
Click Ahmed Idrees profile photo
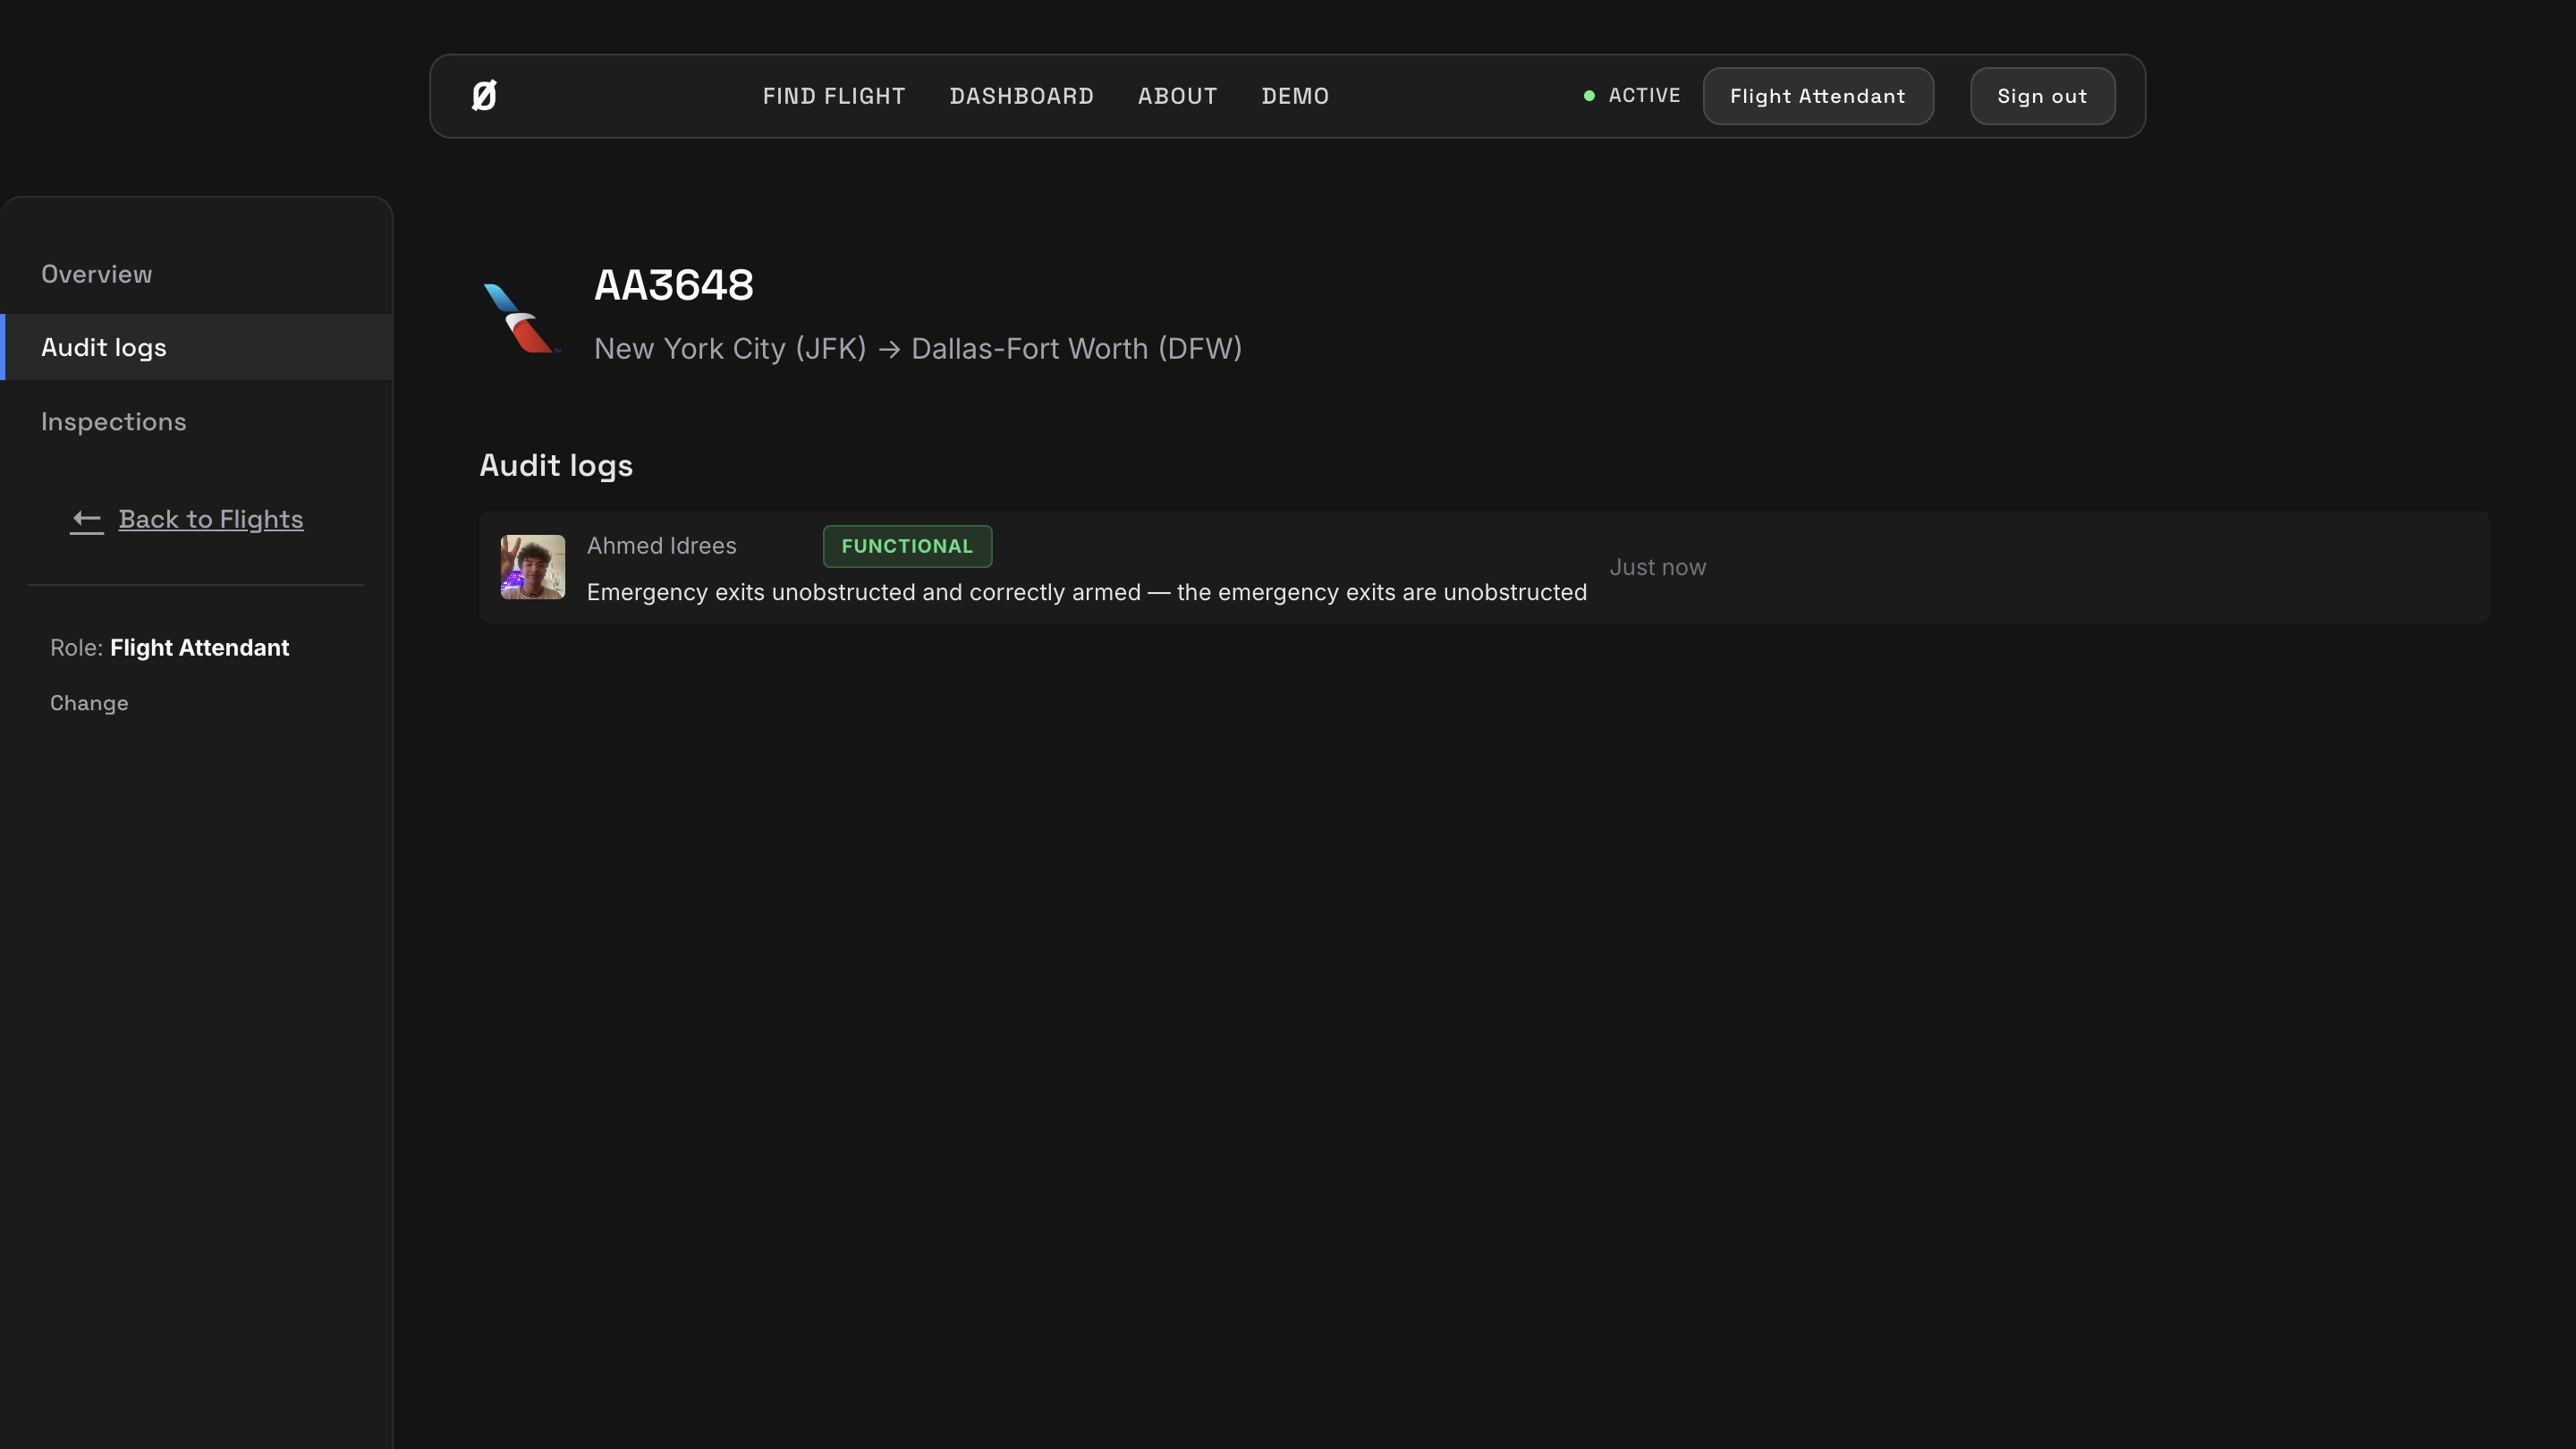click(x=532, y=567)
